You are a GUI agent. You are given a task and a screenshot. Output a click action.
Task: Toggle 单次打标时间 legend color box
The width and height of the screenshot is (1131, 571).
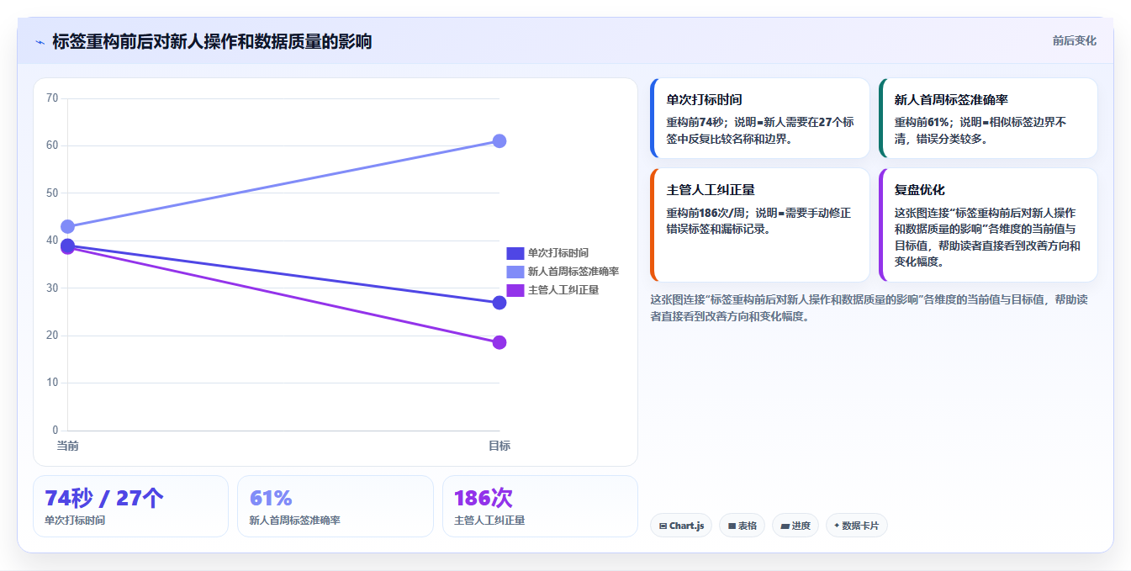515,253
